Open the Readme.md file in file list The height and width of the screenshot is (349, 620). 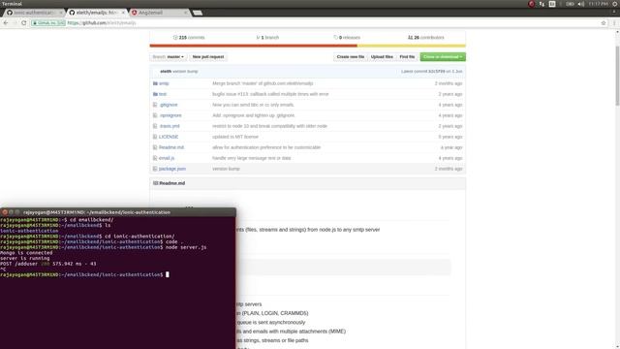[171, 147]
